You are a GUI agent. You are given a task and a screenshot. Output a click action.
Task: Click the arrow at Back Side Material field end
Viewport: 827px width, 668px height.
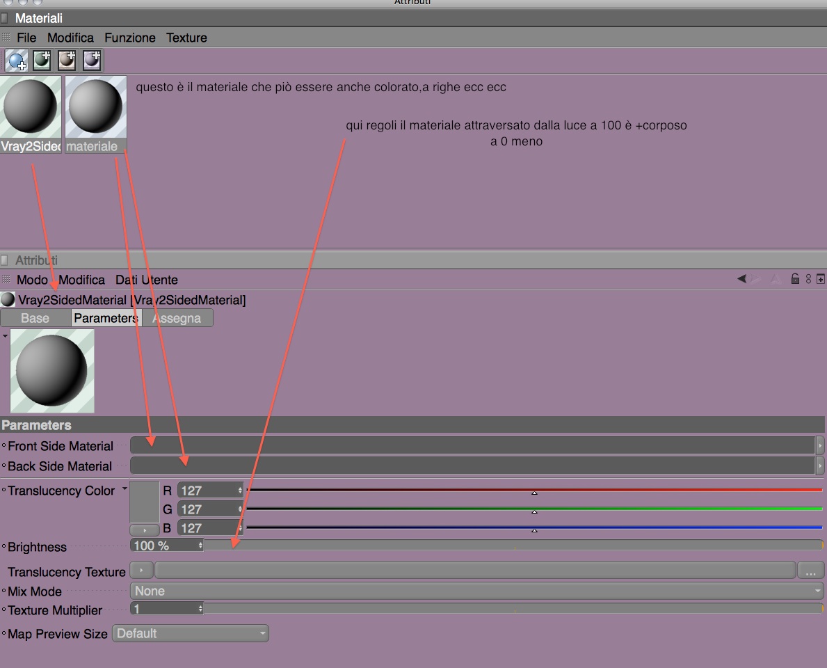tap(819, 466)
